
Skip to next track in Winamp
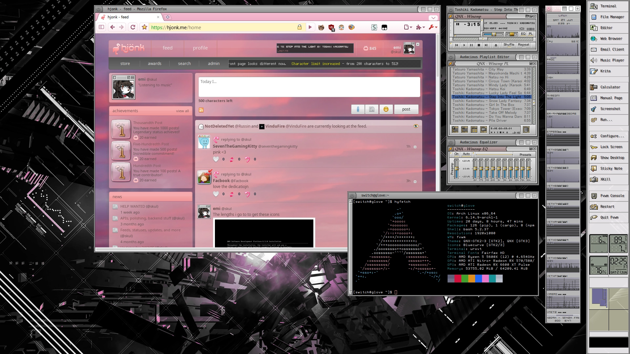click(486, 45)
